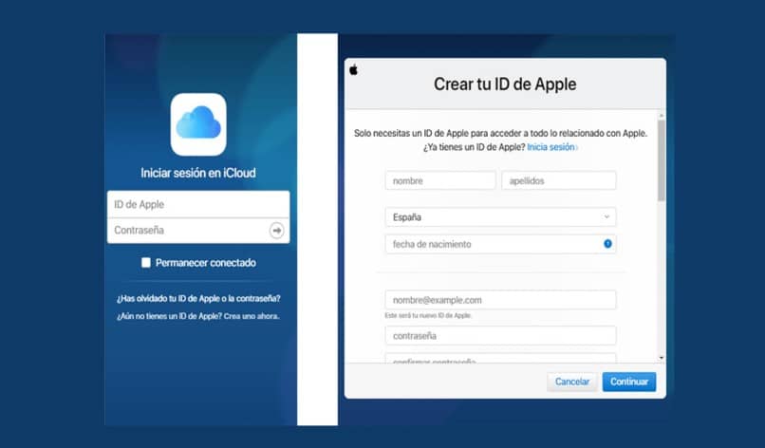This screenshot has height=448, width=765.
Task: Follow the Crea uno ahora link
Action: pos(252,316)
